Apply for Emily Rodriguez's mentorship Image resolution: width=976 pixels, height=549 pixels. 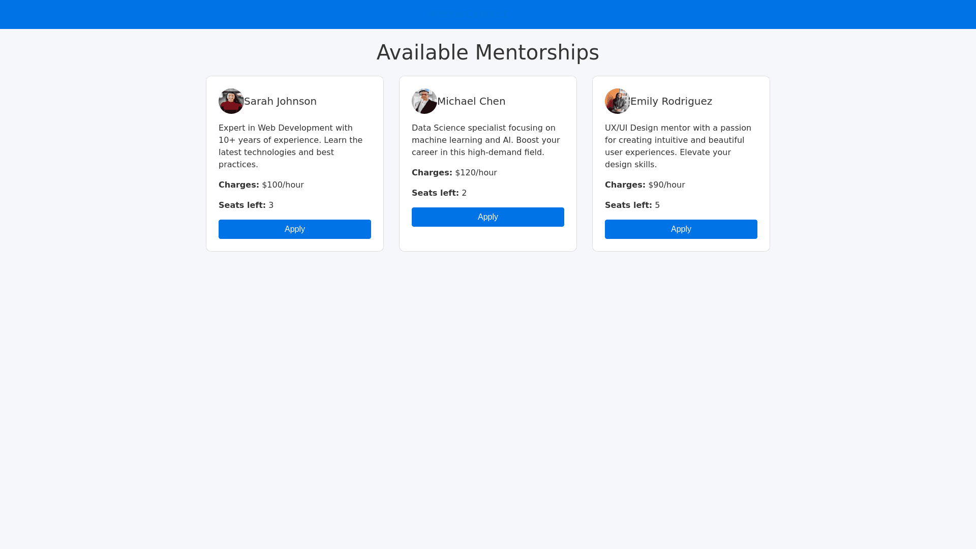(681, 229)
